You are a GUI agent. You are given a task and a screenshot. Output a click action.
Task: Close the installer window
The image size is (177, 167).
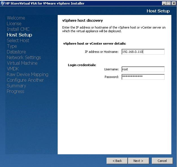(174, 3)
